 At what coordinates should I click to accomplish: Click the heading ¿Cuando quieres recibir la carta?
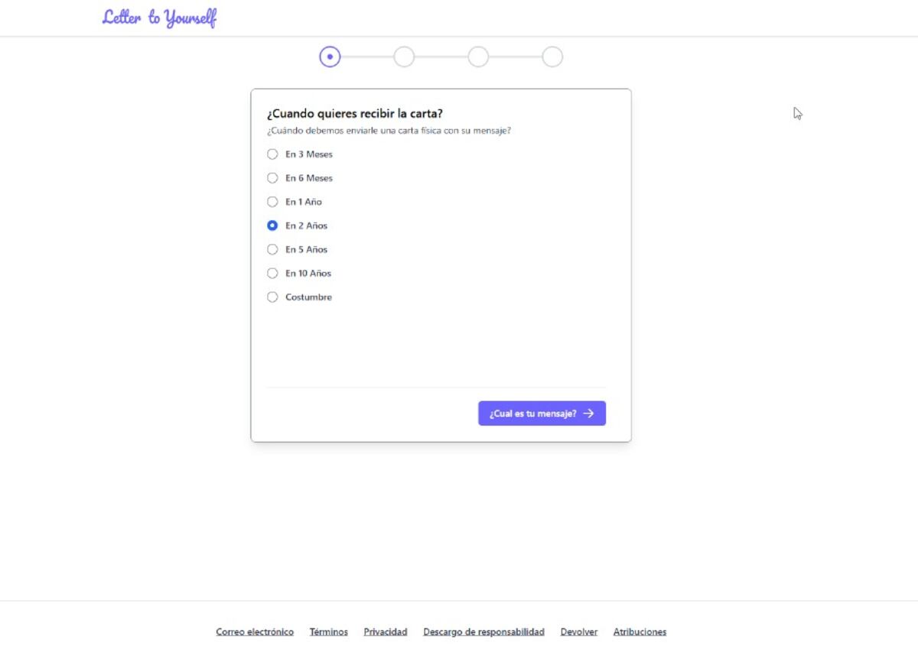click(x=355, y=115)
